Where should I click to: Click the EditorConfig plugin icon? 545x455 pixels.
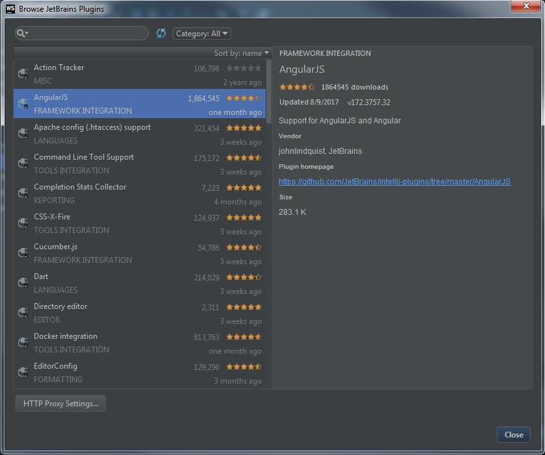tap(23, 373)
